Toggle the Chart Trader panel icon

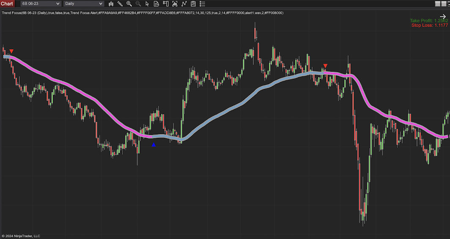pos(165,4)
